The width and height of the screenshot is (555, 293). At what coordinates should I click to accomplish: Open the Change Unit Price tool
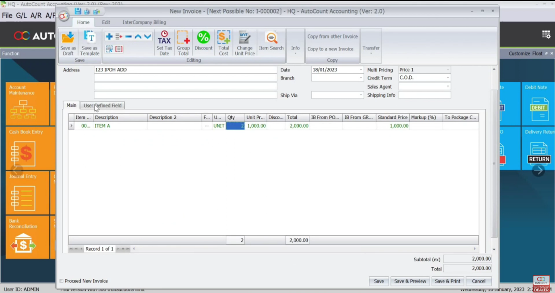(x=245, y=38)
